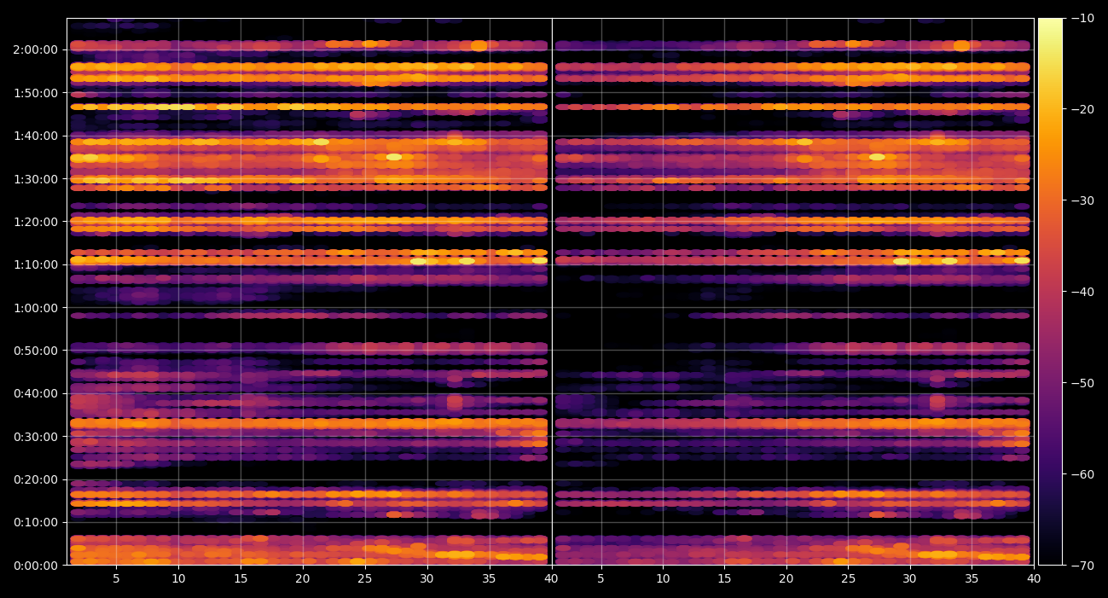The height and width of the screenshot is (598, 1108).
Task: Click the 0:30:00 y-axis time label
Action: (35, 436)
